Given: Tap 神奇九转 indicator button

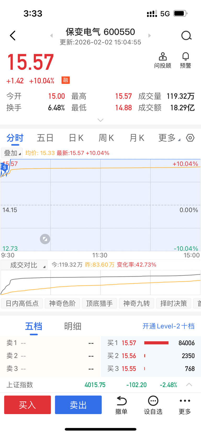Looking at the screenshot, I should (x=137, y=303).
